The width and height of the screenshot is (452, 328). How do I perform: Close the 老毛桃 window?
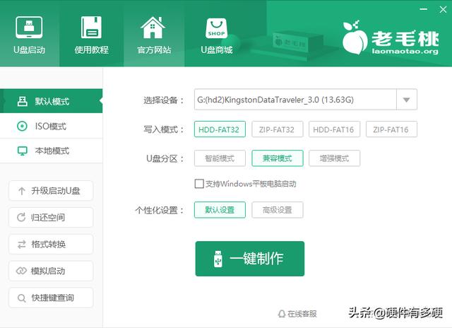pyautogui.click(x=443, y=9)
